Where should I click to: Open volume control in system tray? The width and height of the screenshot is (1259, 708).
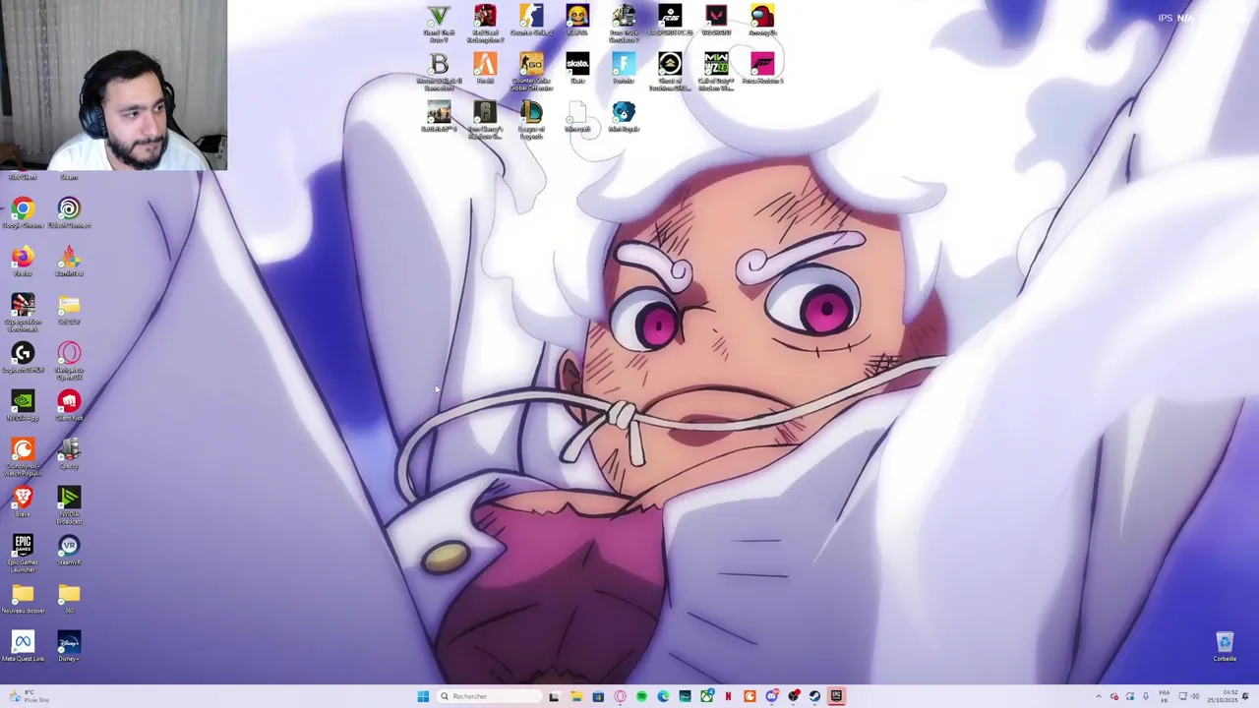pyautogui.click(x=1195, y=696)
